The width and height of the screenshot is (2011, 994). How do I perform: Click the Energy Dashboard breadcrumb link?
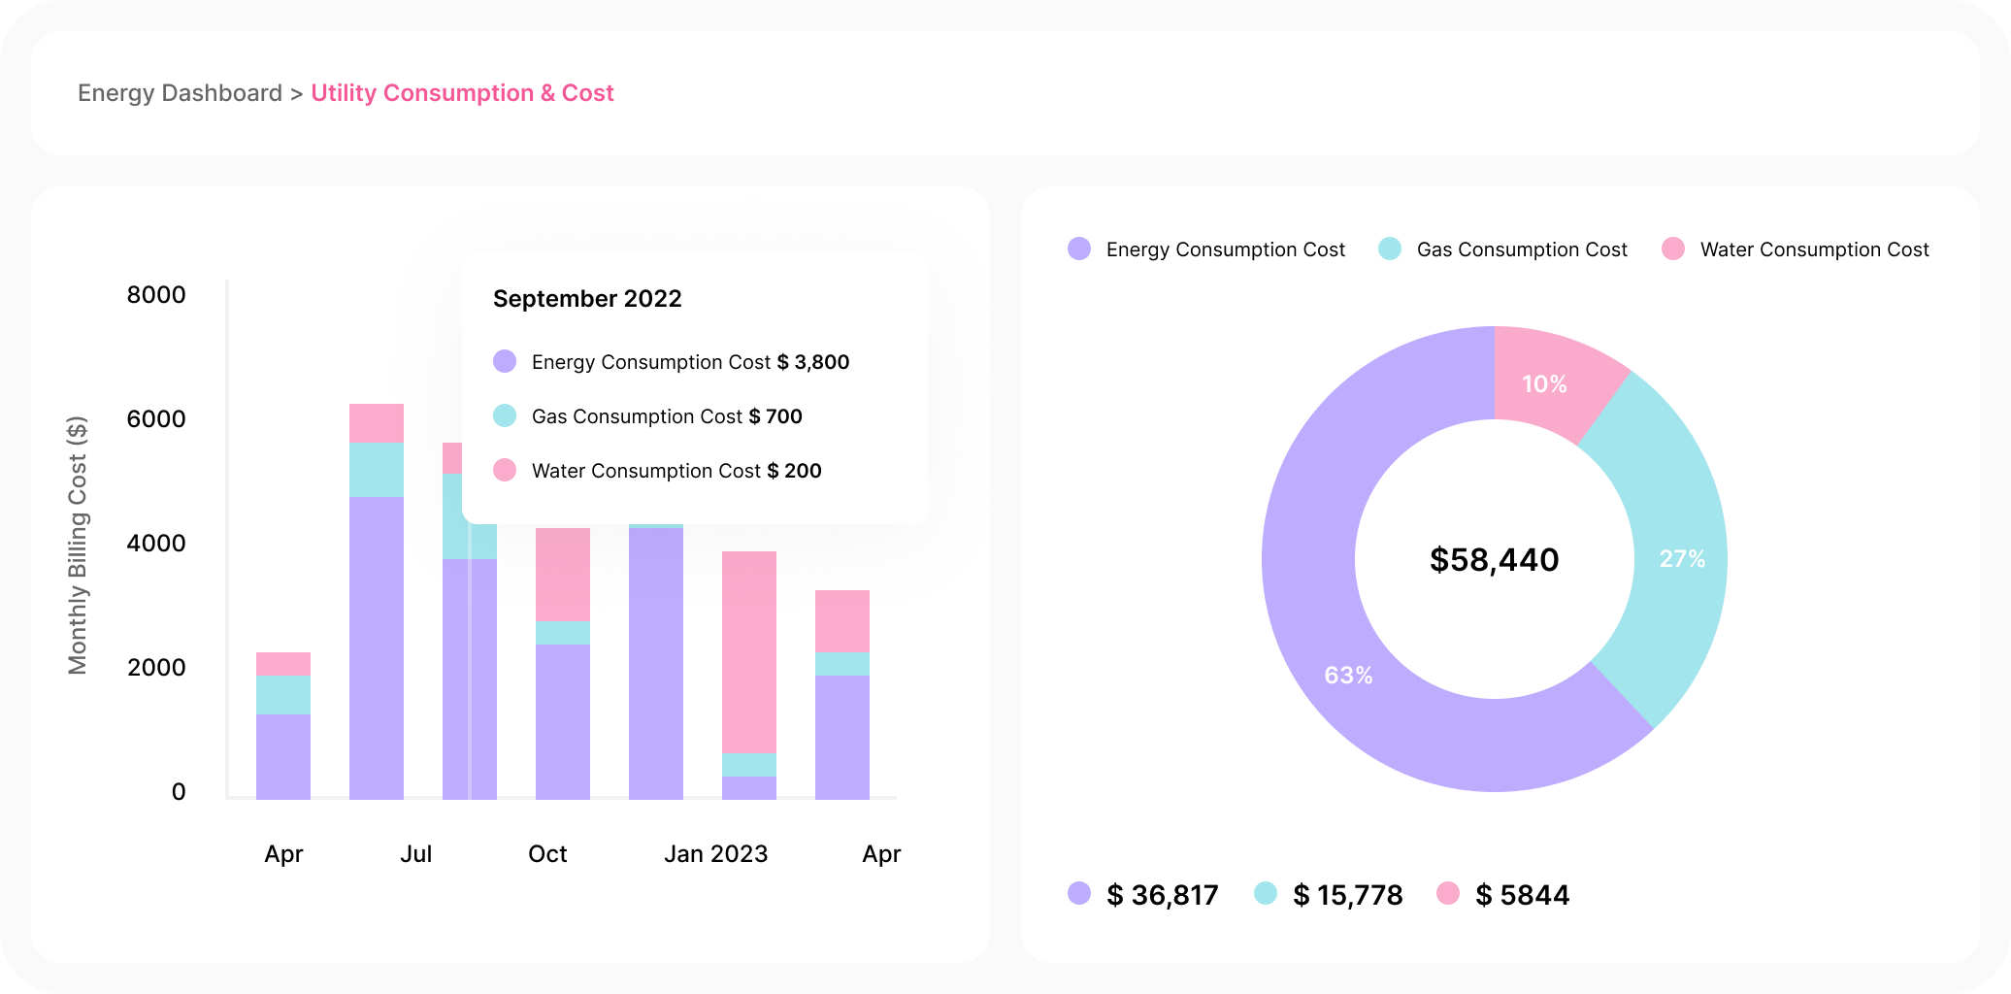(180, 93)
